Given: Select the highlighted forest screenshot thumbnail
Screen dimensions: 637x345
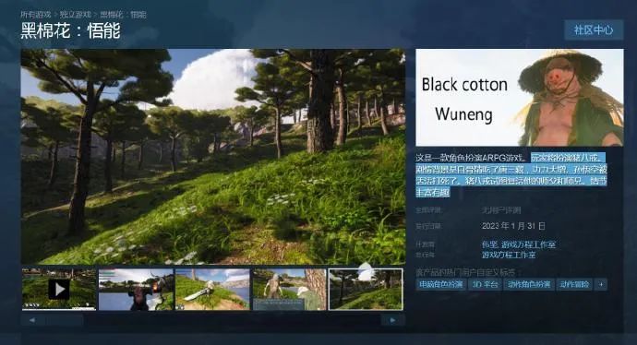Looking at the screenshot, I should tap(366, 289).
